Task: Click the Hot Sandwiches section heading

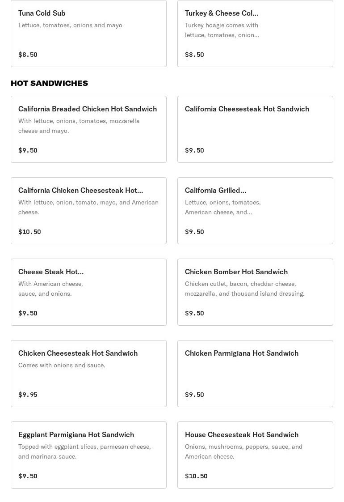Action: pos(49,83)
